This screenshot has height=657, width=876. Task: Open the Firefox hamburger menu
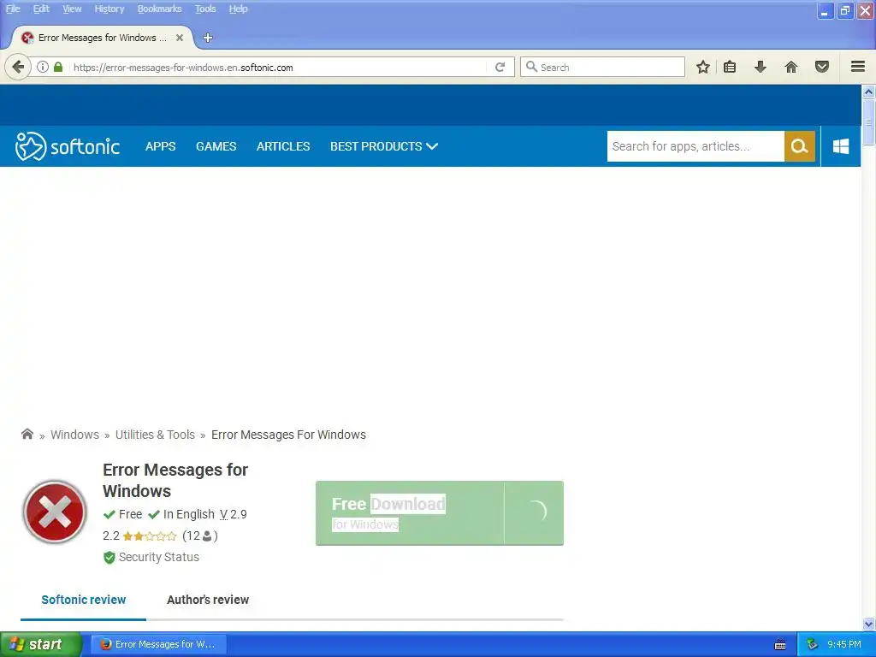tap(858, 67)
